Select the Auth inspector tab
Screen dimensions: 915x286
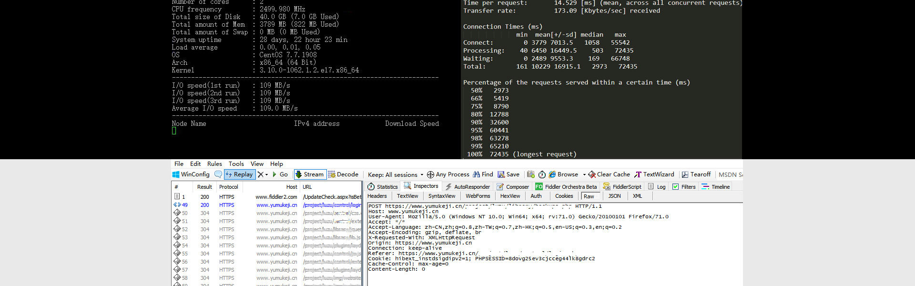[x=536, y=196]
